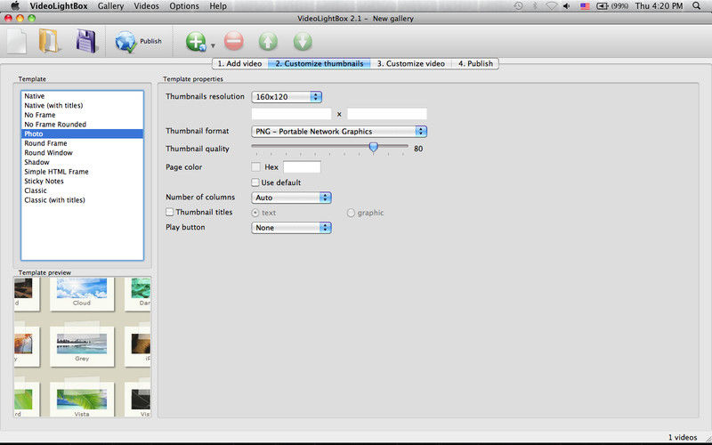Select the text radio button
This screenshot has width=712, height=445.
pos(255,213)
